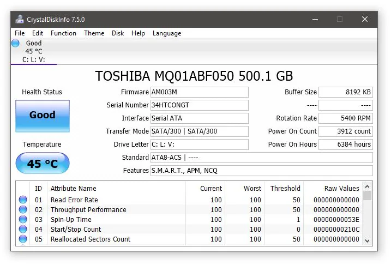The image size is (391, 265).
Task: Click the Raw Values column header
Action: pyautogui.click(x=333, y=189)
